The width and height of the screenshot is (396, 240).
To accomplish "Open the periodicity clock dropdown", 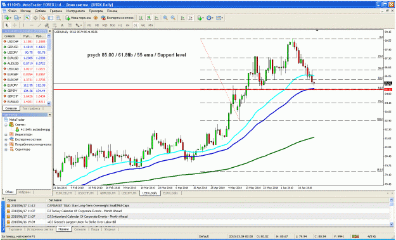I will 210,18.
